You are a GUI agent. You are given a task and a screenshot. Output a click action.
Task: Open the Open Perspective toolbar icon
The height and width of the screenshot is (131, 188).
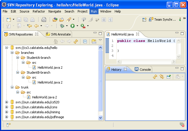[x=144, y=20]
